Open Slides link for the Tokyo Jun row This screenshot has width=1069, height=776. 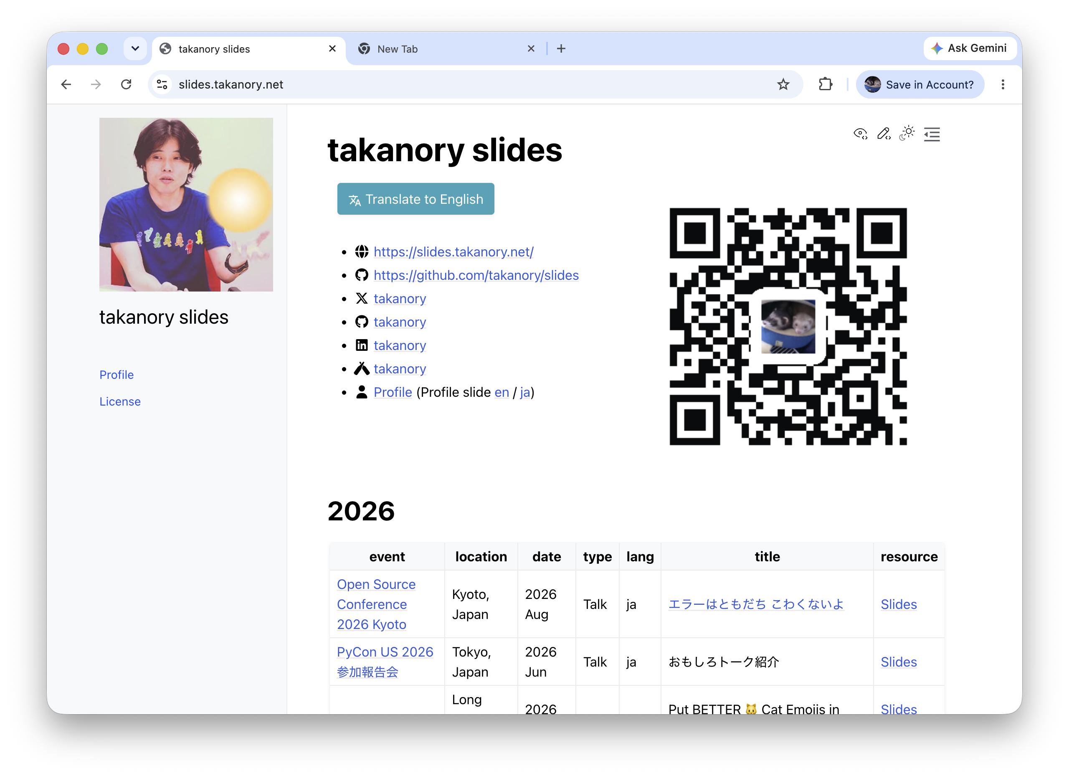(x=898, y=662)
